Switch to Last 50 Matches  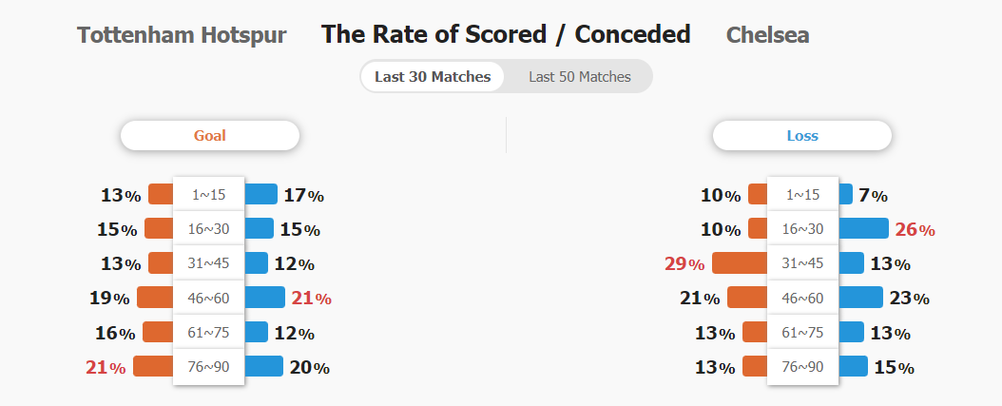coord(579,77)
